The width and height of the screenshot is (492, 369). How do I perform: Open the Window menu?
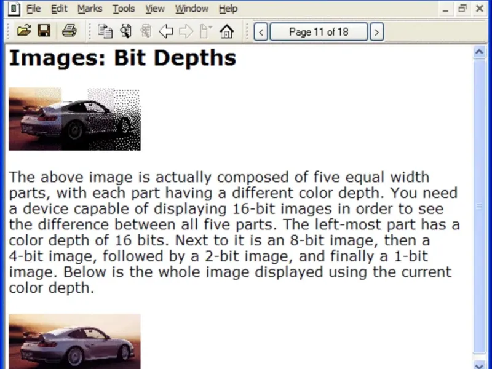(192, 9)
